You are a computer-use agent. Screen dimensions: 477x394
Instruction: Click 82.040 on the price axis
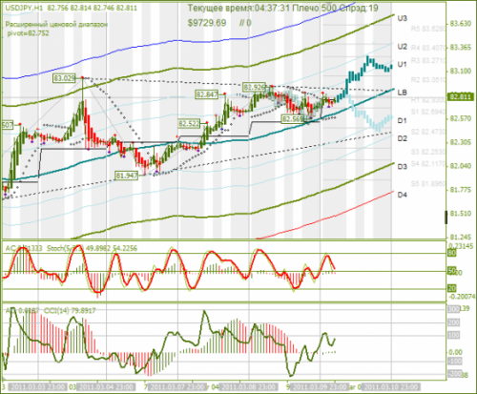click(461, 166)
